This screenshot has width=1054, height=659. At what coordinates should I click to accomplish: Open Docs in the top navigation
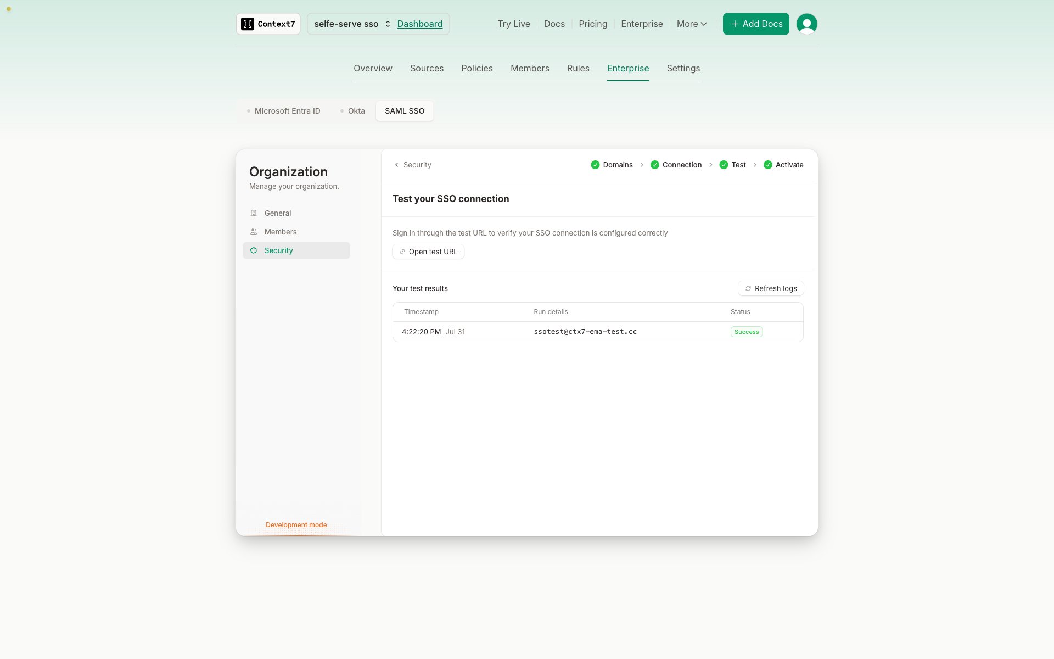(x=554, y=24)
